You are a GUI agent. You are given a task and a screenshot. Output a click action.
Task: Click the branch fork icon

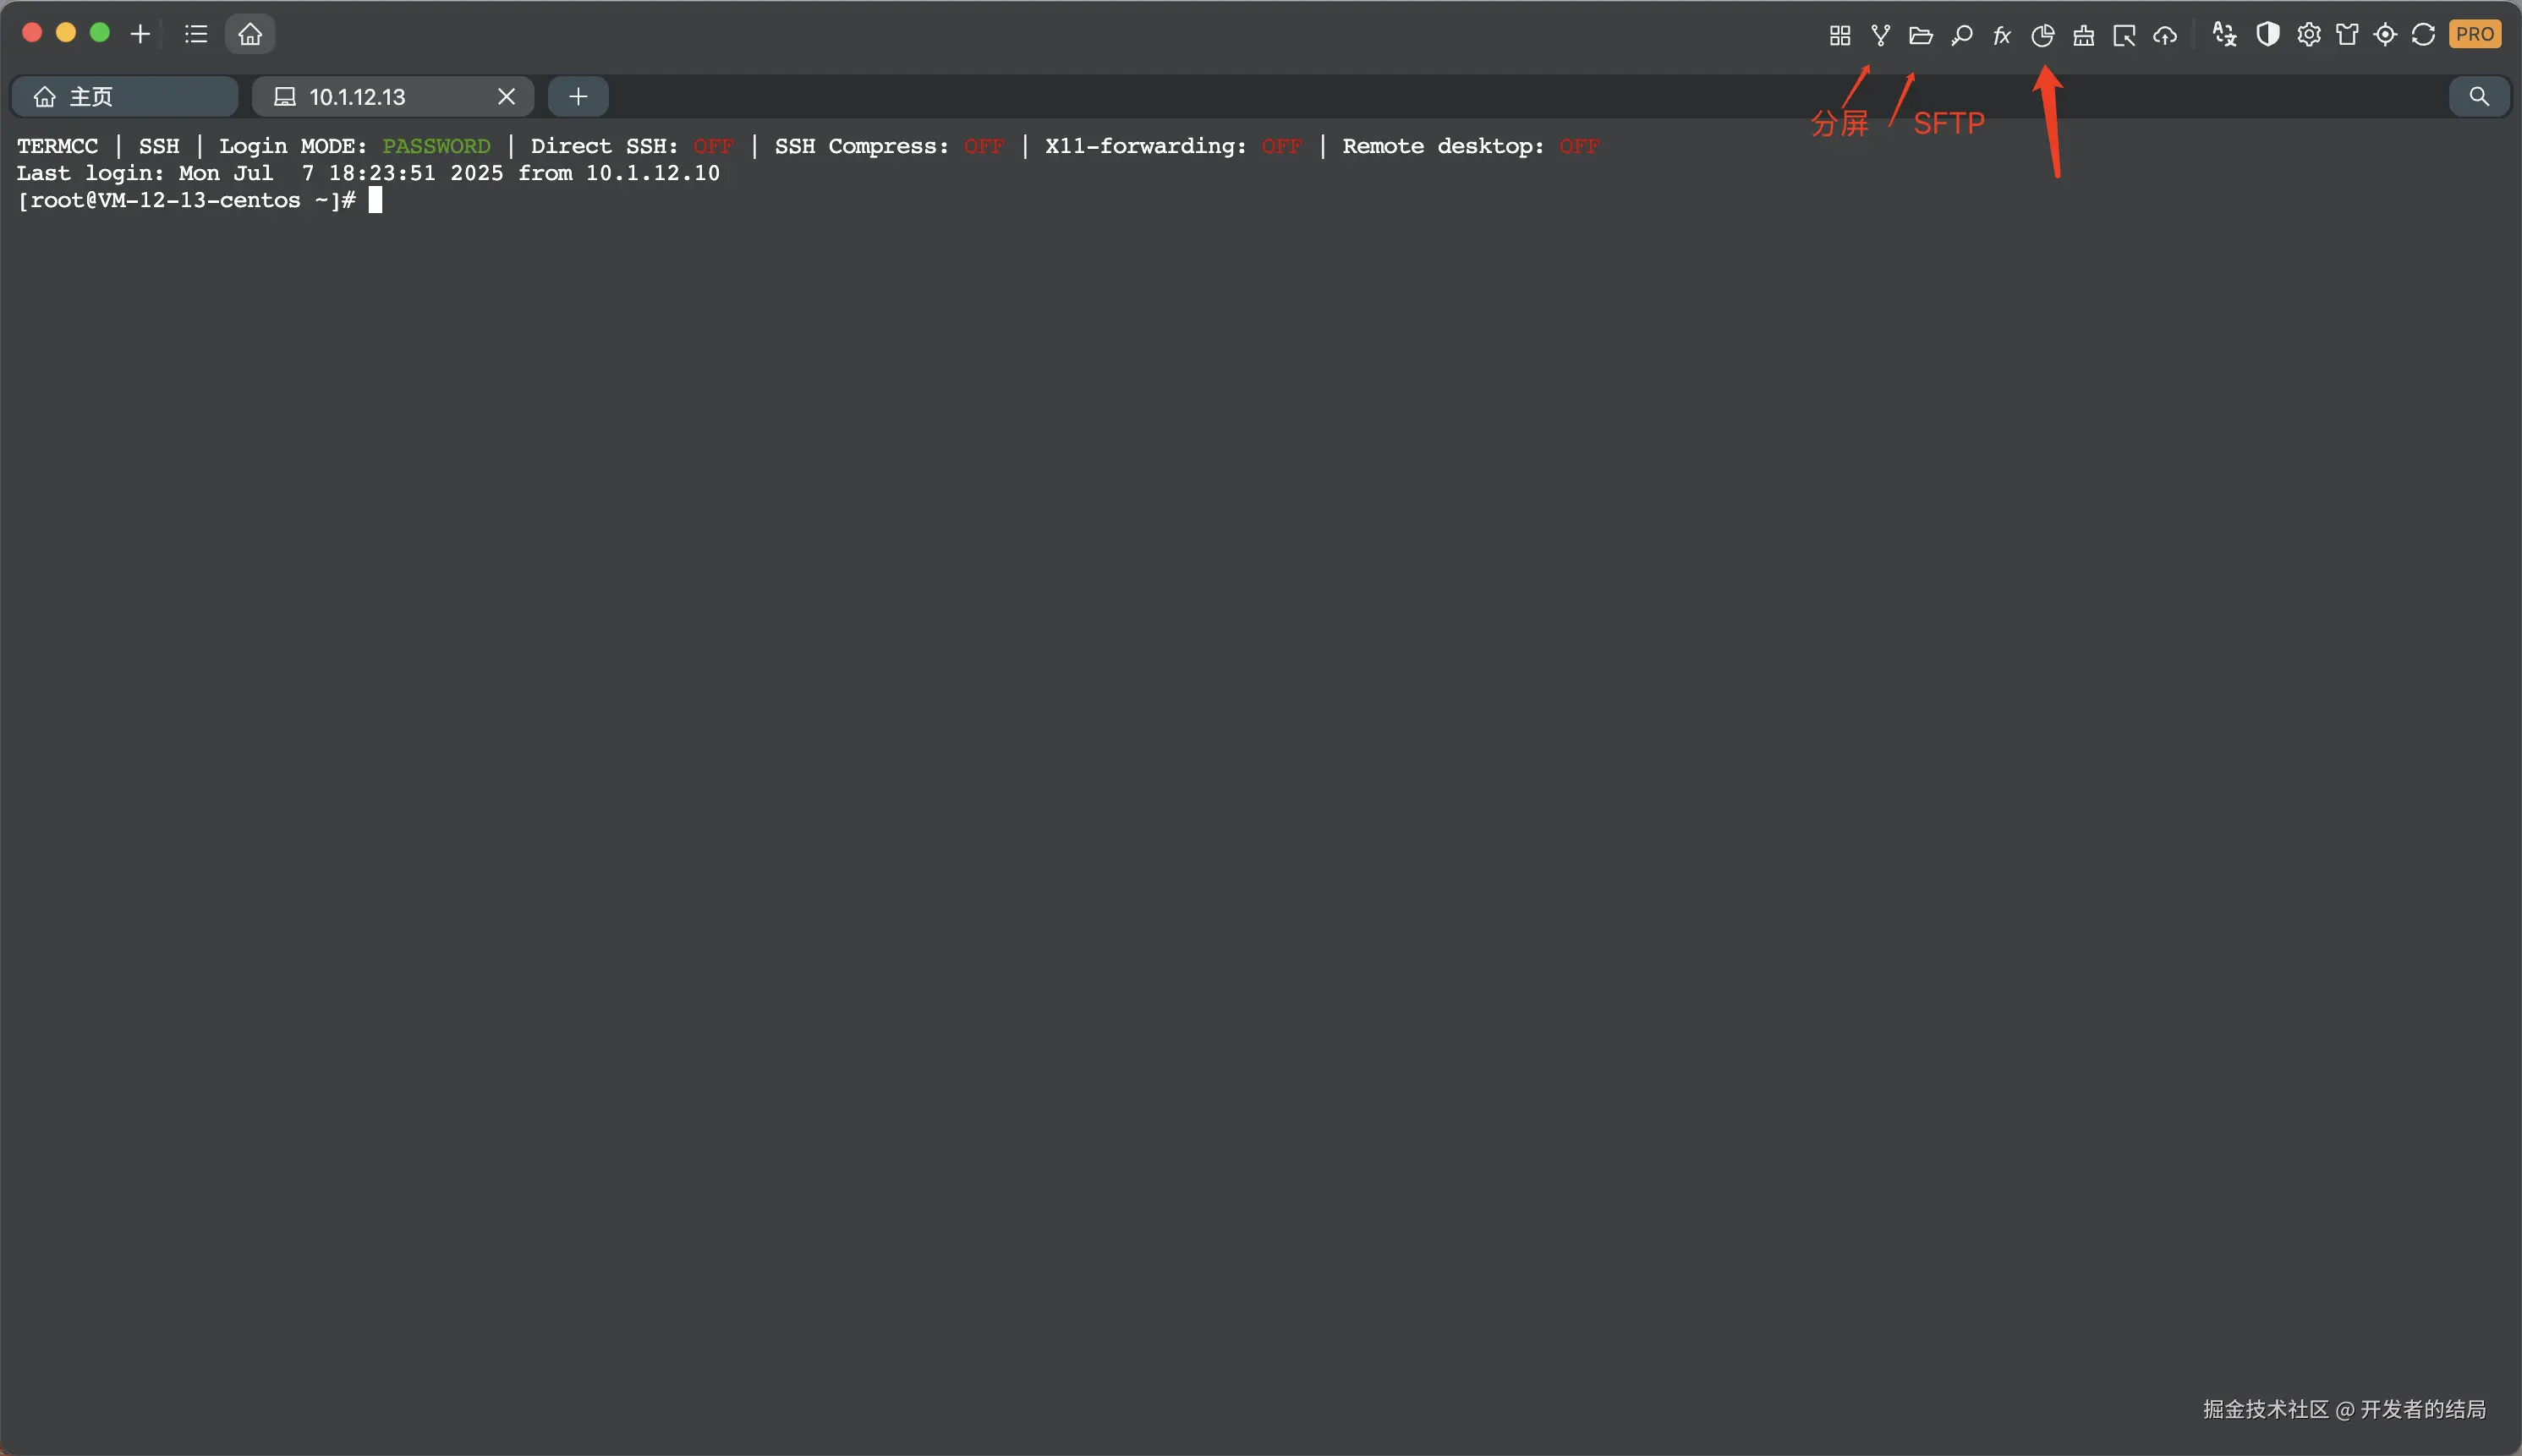[x=1880, y=36]
